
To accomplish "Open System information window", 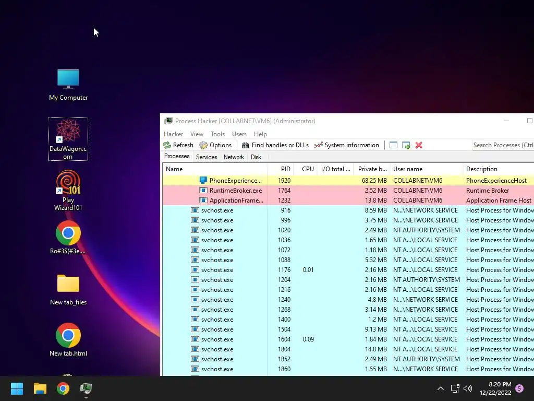I will coord(347,145).
